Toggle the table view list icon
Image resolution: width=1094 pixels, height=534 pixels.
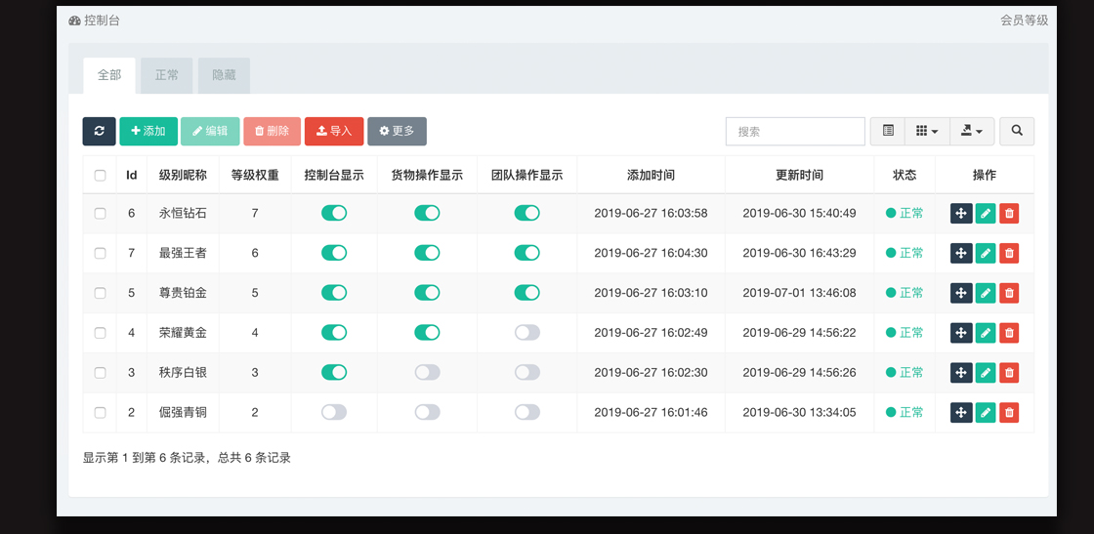pyautogui.click(x=888, y=131)
